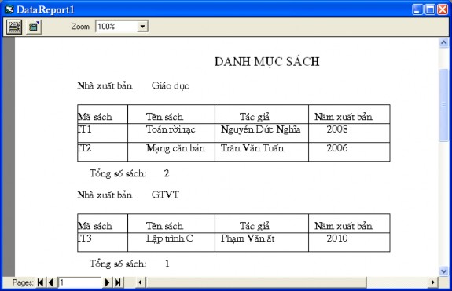Click the 'Toán rời rạc' book title
Image resolution: width=452 pixels, height=291 pixels.
coord(171,129)
